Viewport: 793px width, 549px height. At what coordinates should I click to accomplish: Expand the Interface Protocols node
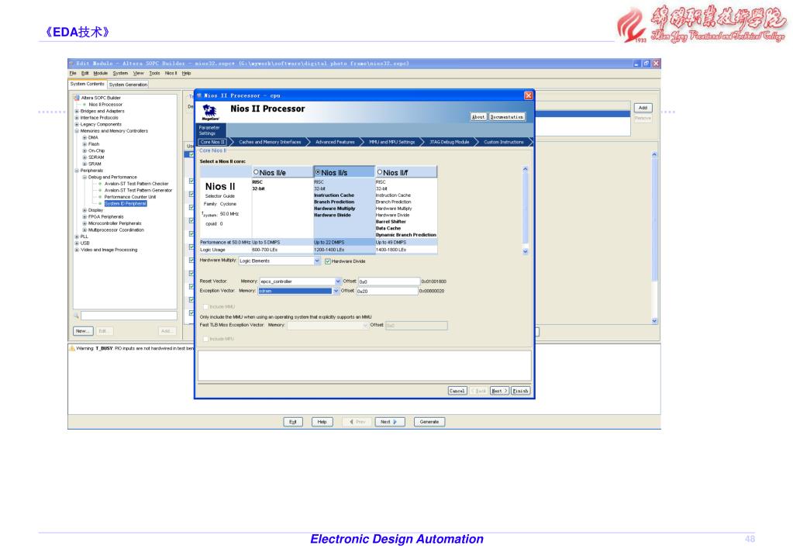point(77,118)
